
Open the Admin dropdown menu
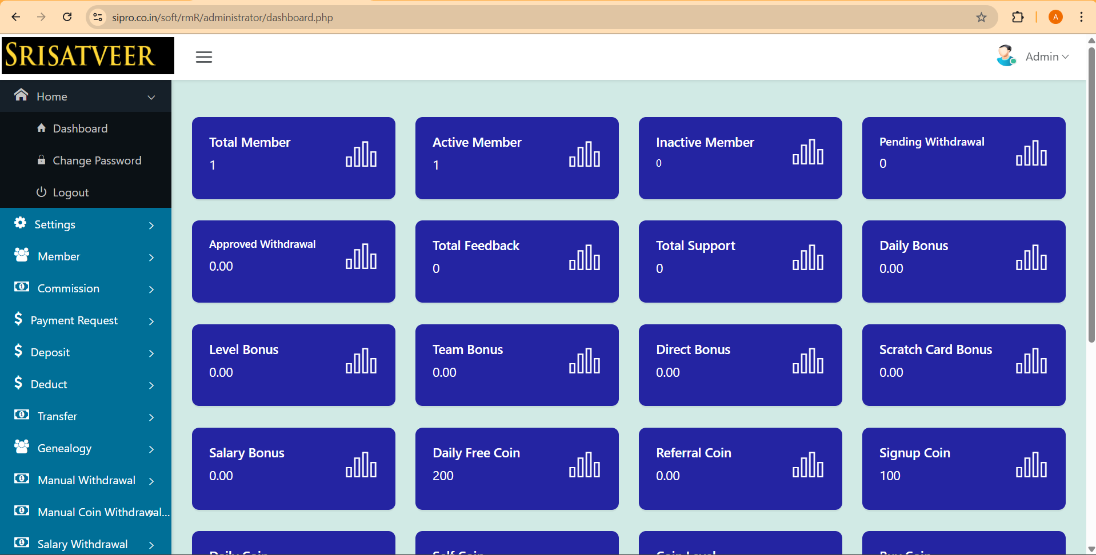click(1046, 57)
